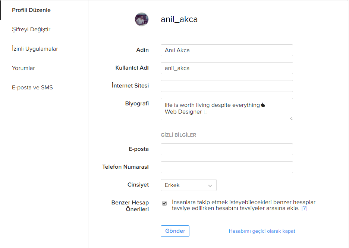The width and height of the screenshot is (349, 248).
Task: Open the Yorumlar sidebar section
Action: click(23, 68)
